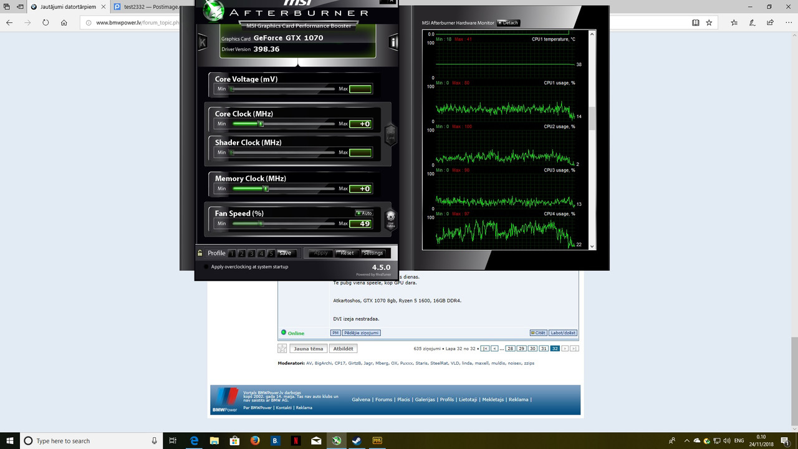Image resolution: width=798 pixels, height=449 pixels.
Task: Refresh the browser page
Action: (x=46, y=22)
